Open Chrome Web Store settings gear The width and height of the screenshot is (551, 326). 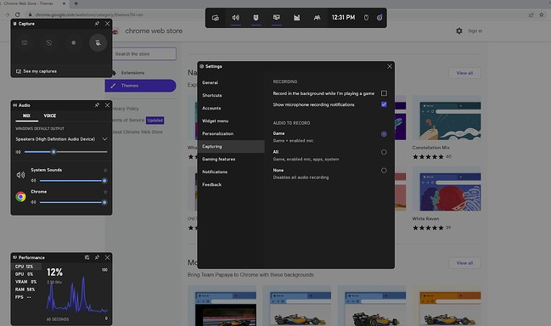pos(459,31)
